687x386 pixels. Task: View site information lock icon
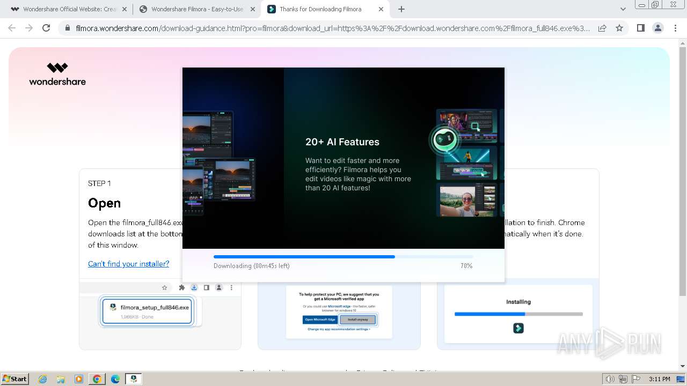click(67, 28)
